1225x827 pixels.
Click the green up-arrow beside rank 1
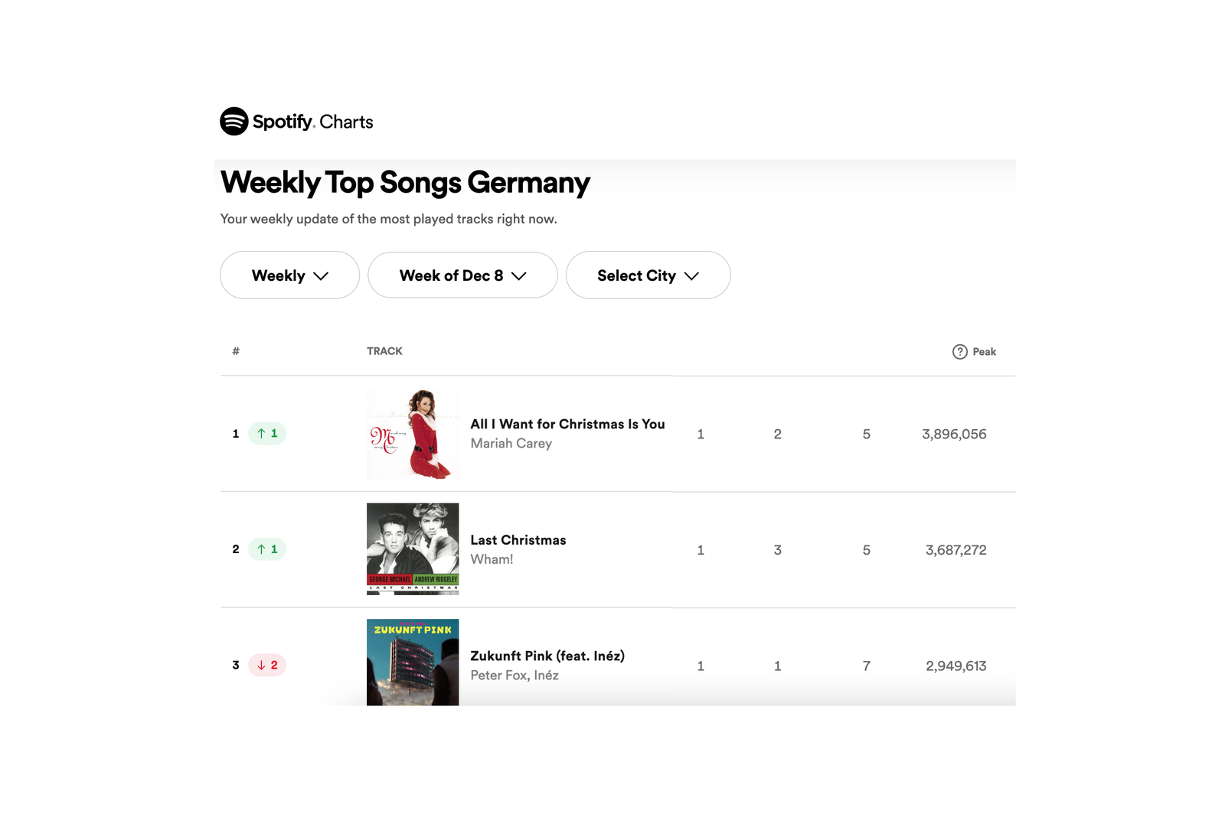point(267,433)
